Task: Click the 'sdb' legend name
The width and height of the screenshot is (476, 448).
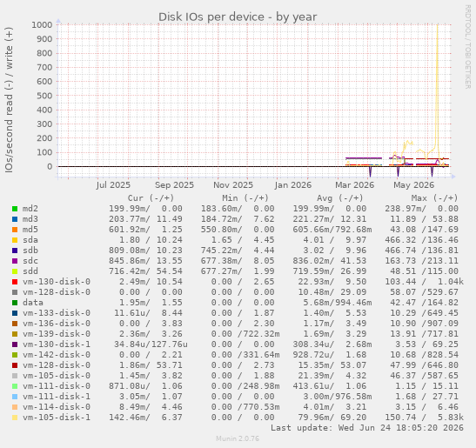Action: tap(30, 251)
